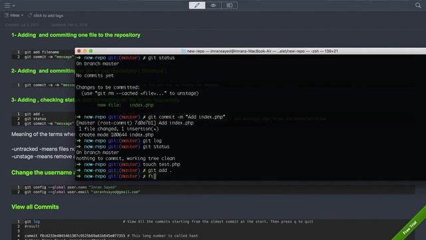
Task: Click heading View all Commits
Action: (x=35, y=207)
